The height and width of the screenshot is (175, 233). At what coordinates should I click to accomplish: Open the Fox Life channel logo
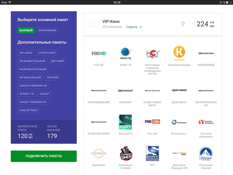click(x=152, y=122)
